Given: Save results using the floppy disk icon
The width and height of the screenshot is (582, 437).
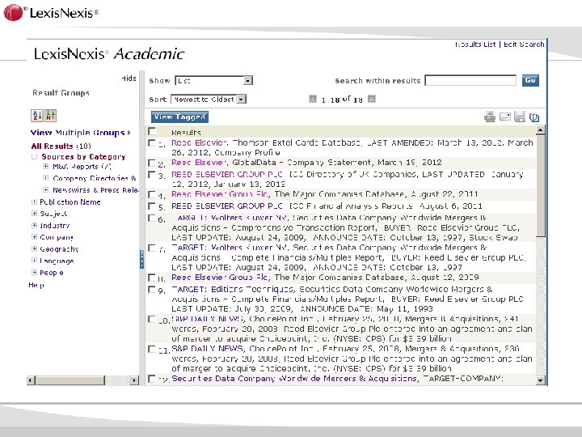Looking at the screenshot, I should coord(520,117).
